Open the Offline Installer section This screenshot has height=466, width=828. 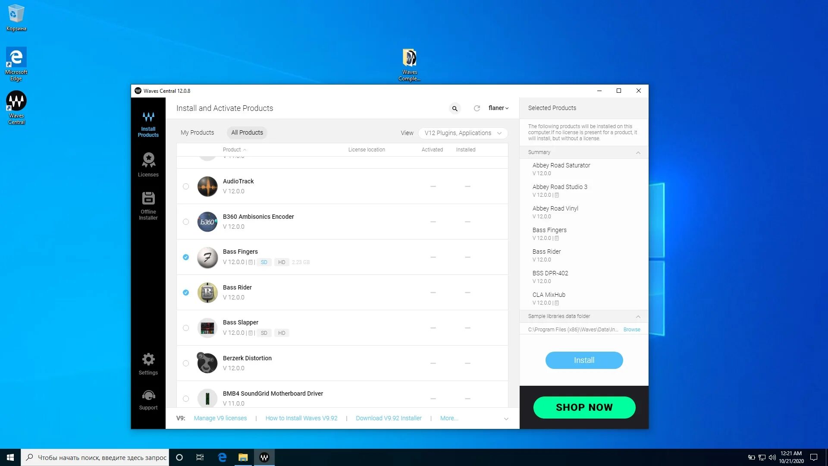[x=148, y=206]
